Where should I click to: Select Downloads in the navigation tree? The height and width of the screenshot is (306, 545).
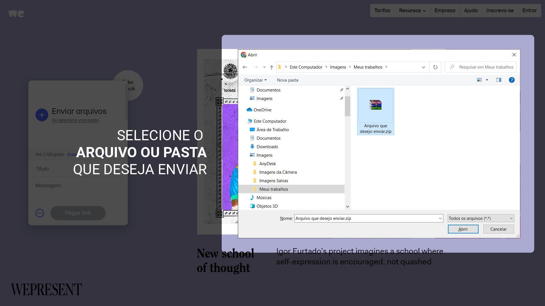[x=267, y=147]
